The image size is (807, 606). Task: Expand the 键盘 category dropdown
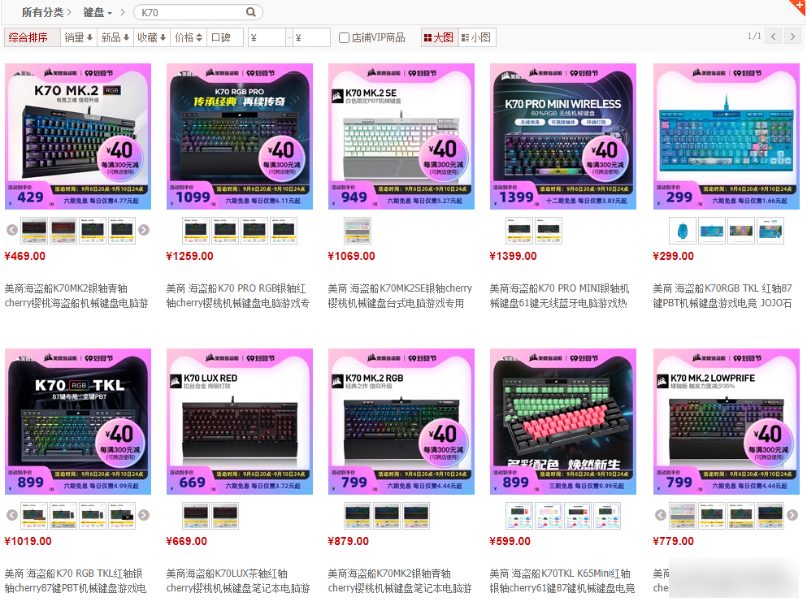[98, 12]
